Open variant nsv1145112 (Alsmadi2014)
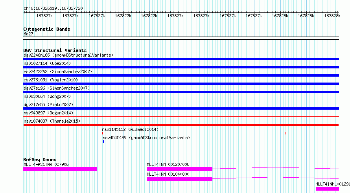The image size is (350, 193). tap(130, 129)
